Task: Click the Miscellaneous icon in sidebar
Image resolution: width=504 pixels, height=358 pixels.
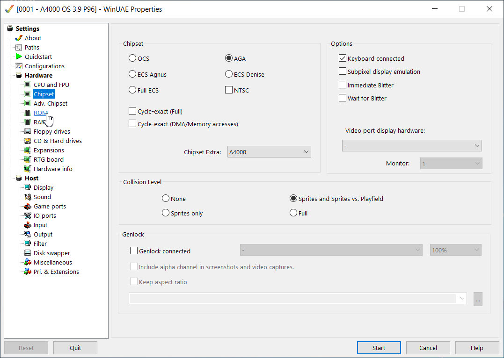Action: tap(28, 262)
